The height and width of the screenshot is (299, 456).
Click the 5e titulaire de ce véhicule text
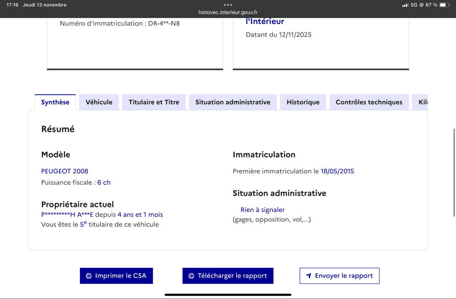point(119,224)
